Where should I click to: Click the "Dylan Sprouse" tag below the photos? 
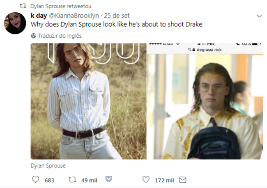coord(48,166)
